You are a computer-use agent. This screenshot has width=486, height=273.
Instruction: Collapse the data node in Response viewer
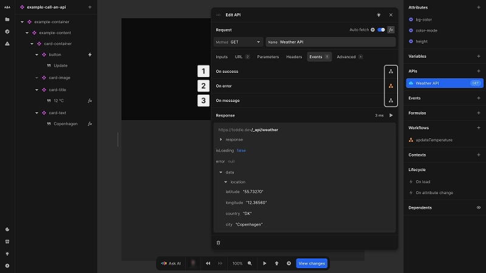point(221,172)
